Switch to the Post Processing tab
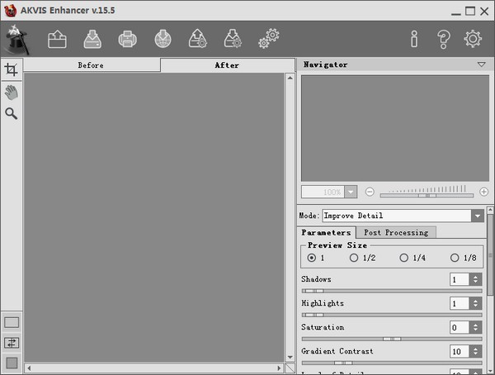This screenshot has width=495, height=375. point(396,232)
